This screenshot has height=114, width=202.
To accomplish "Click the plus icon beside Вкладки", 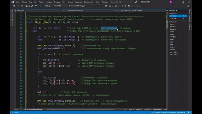I will (167, 10).
